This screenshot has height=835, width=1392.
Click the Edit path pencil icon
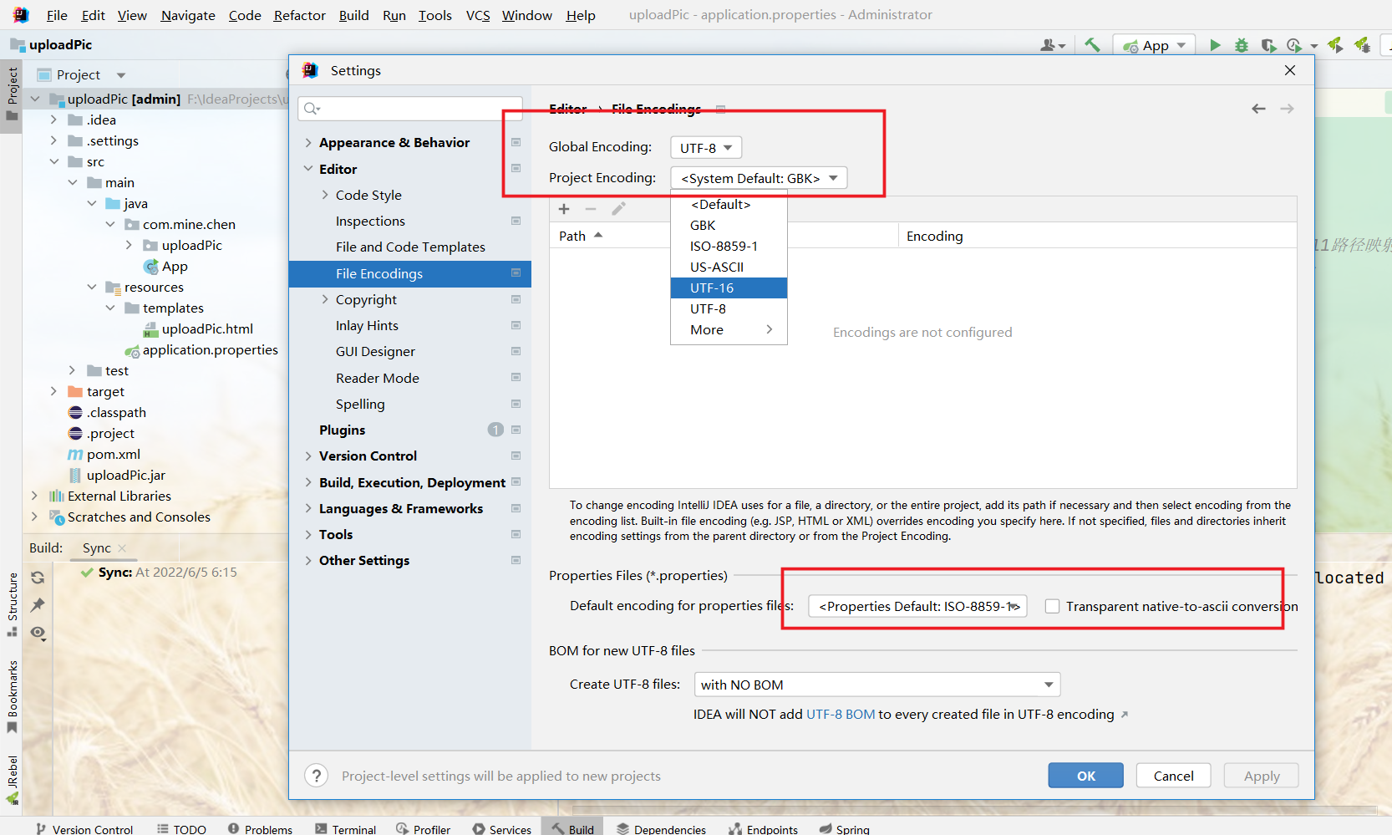(x=618, y=209)
